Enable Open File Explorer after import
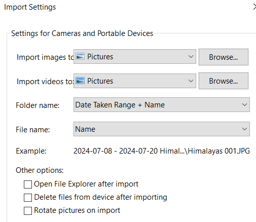 click(x=28, y=184)
